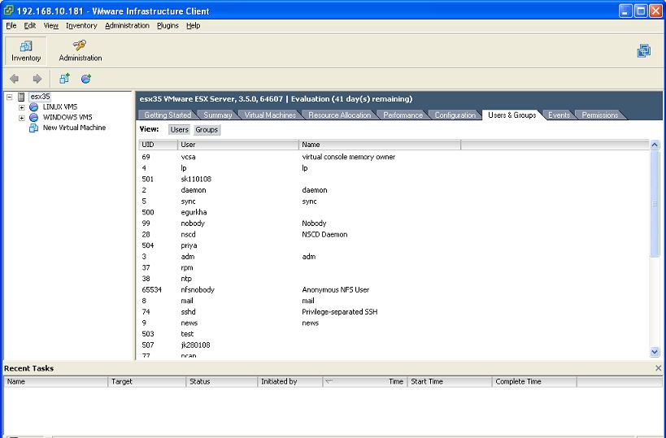This screenshot has width=666, height=438.
Task: Expand the LINUX VMS node
Action: 22,107
